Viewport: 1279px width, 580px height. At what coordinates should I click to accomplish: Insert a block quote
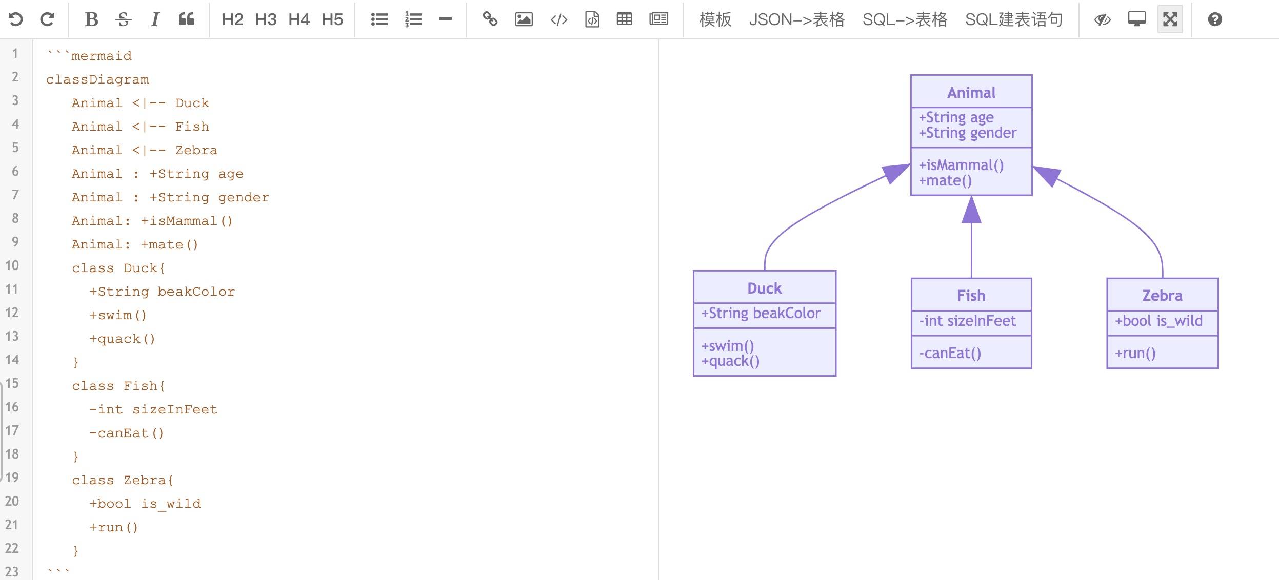[x=187, y=19]
